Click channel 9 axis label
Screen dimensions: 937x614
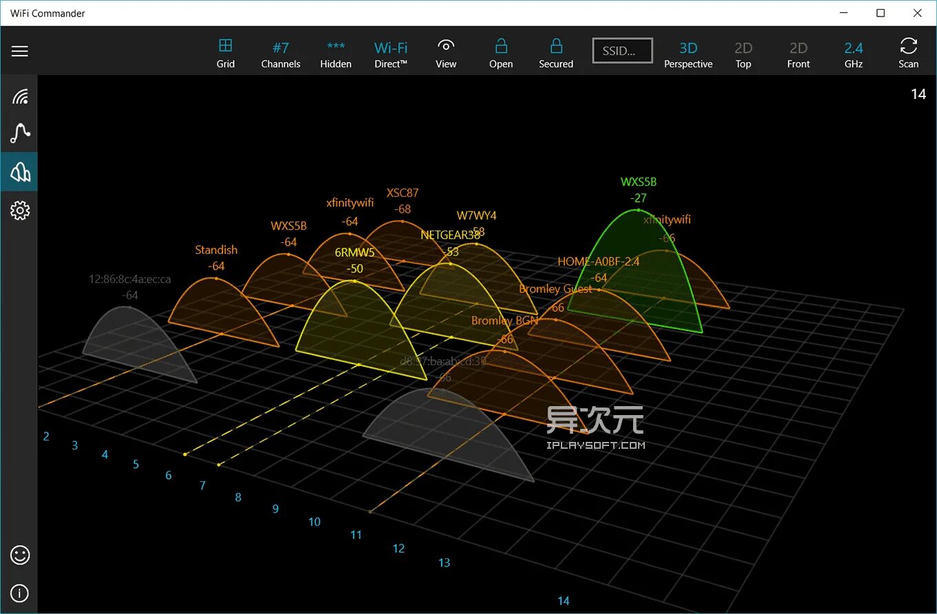276,509
